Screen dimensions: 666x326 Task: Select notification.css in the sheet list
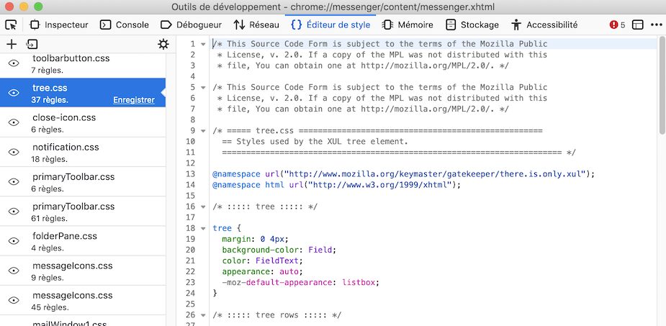point(83,152)
